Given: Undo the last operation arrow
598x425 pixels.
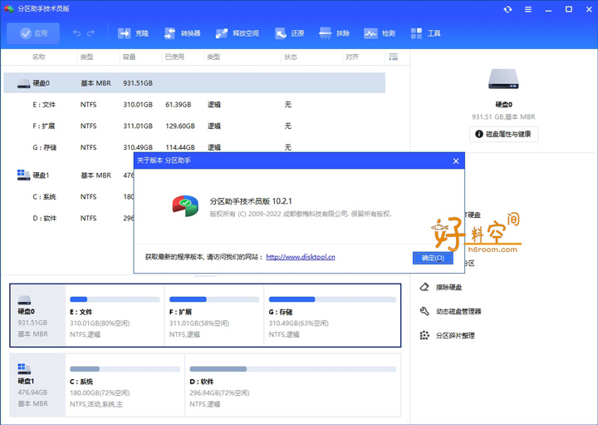Looking at the screenshot, I should point(76,33).
